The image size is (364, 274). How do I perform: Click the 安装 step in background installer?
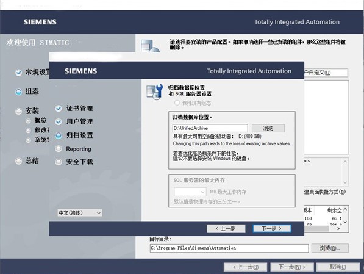coord(27,111)
